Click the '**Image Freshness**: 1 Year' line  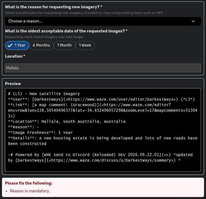pyautogui.click(x=40, y=133)
